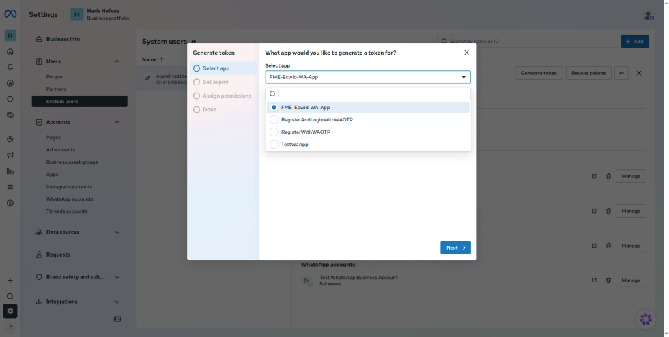
Task: Open the Haris Hafeez business portfolio switcher
Action: coord(100,14)
